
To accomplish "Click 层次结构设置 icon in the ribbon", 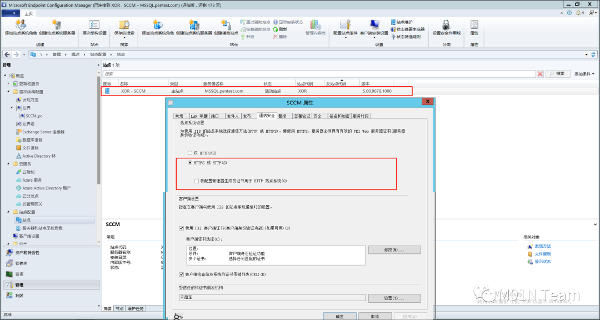I will click(x=94, y=25).
